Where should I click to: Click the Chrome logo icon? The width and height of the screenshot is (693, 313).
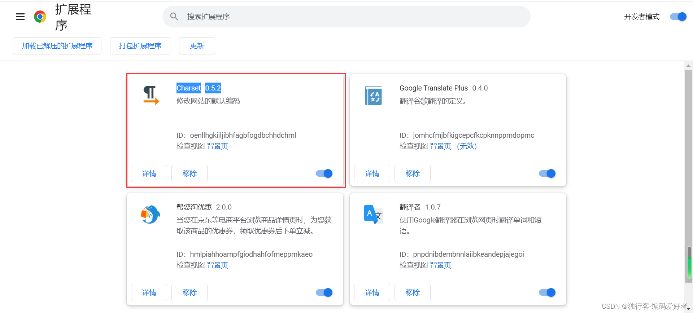pyautogui.click(x=40, y=17)
